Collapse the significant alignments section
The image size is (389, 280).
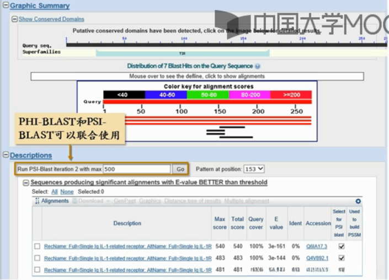tap(26, 183)
